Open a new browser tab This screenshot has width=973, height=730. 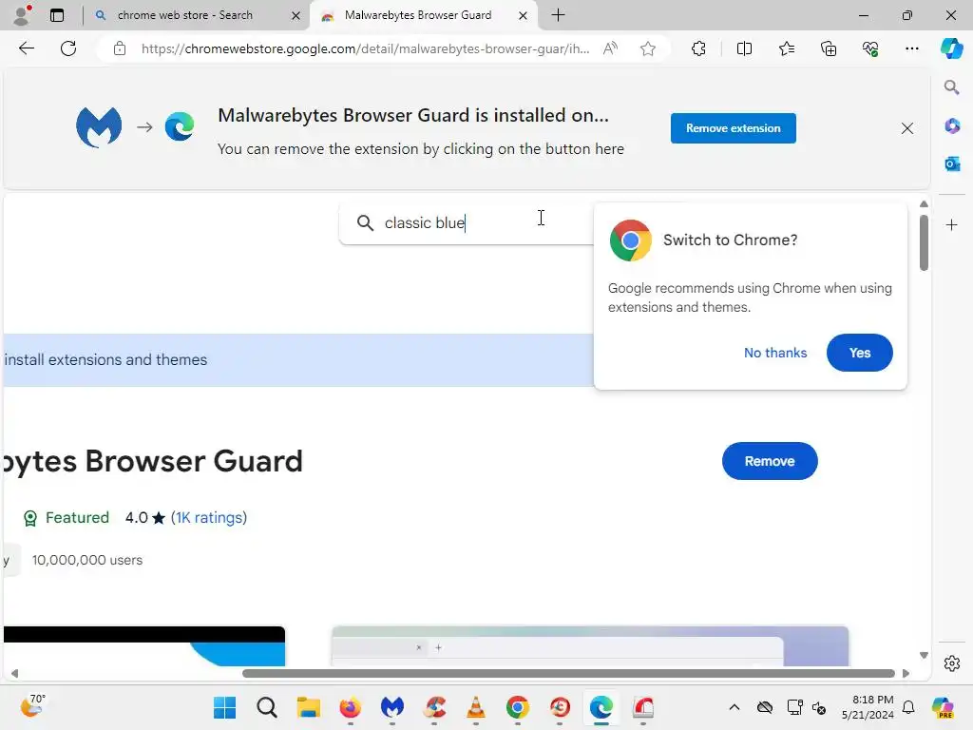pos(558,15)
